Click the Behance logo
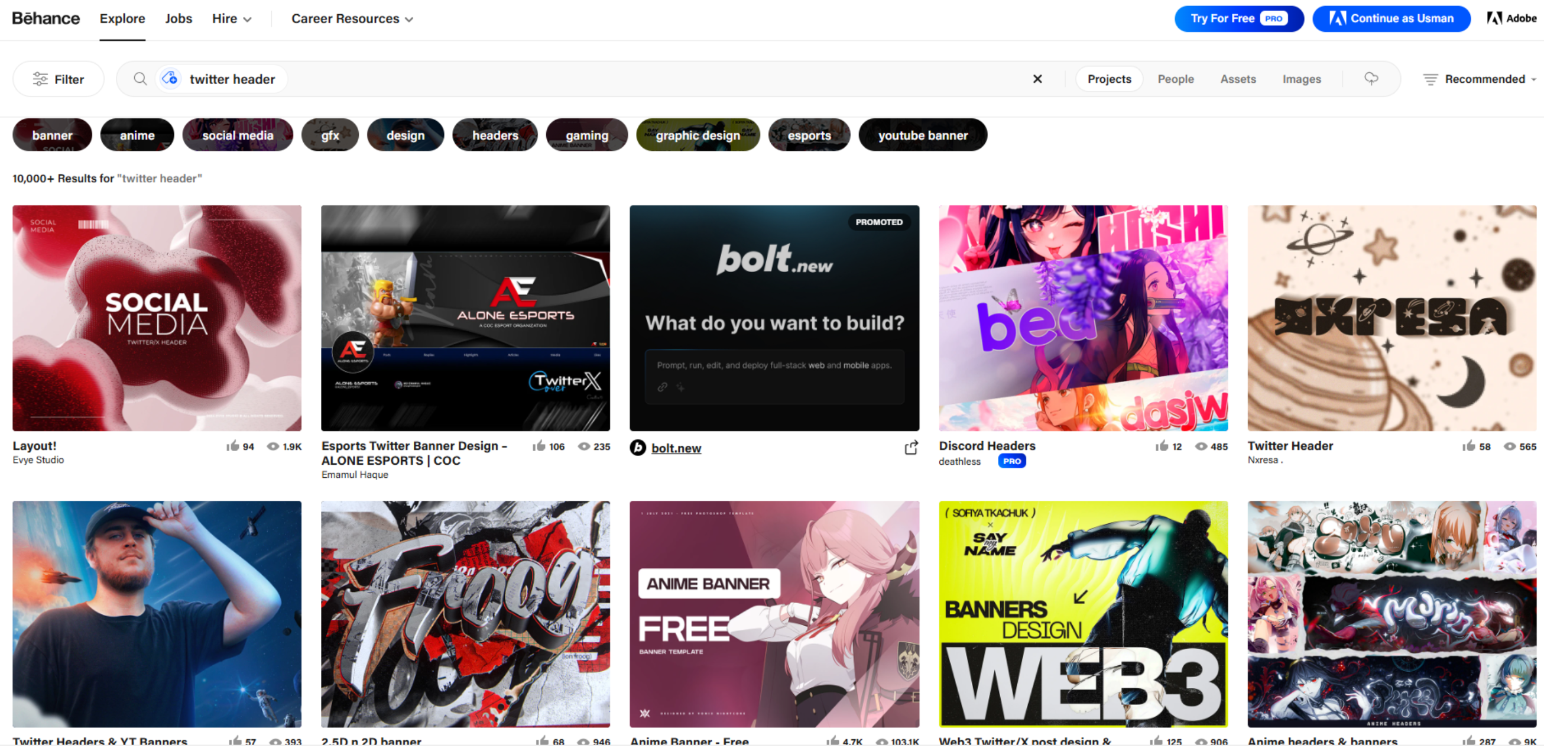 tap(46, 18)
